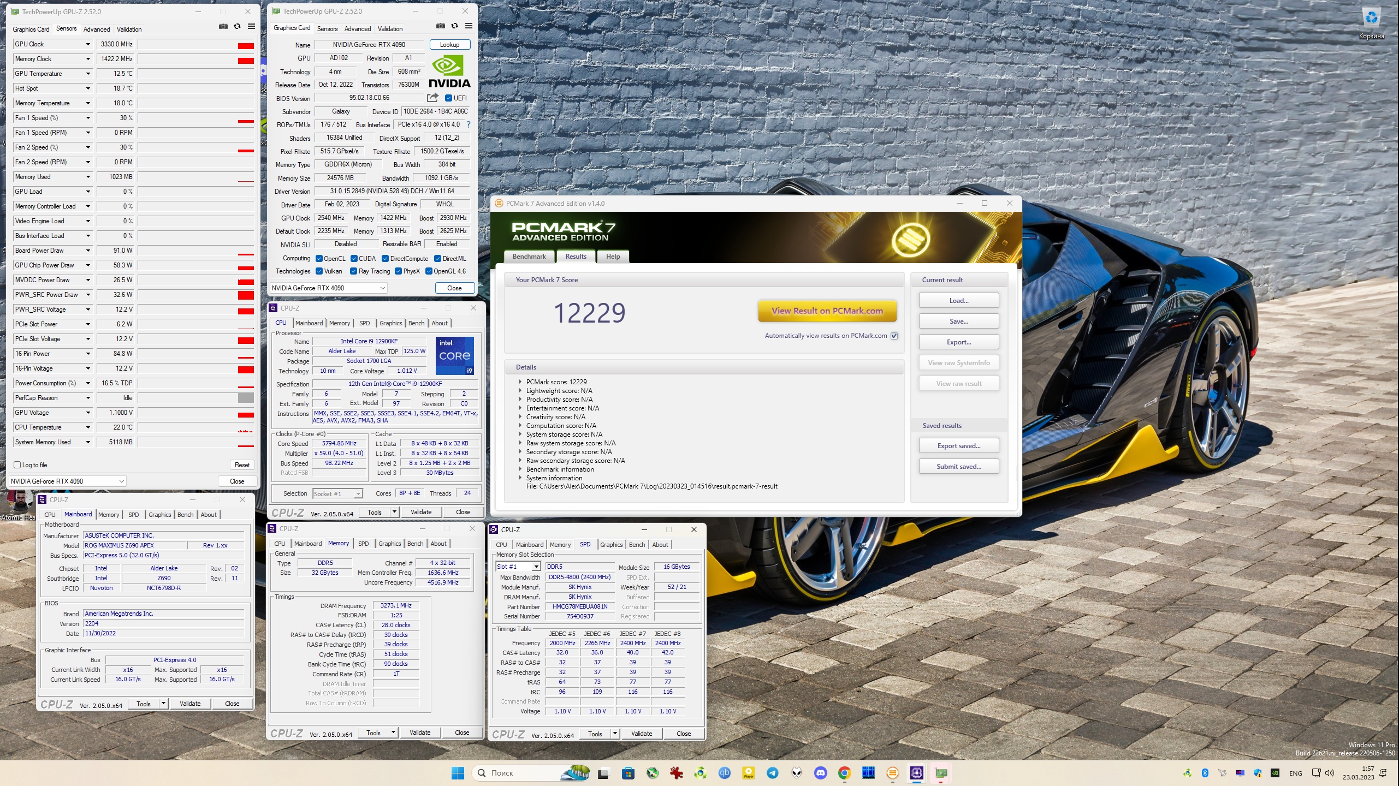Toggle OpenCL checkbox

coord(319,259)
